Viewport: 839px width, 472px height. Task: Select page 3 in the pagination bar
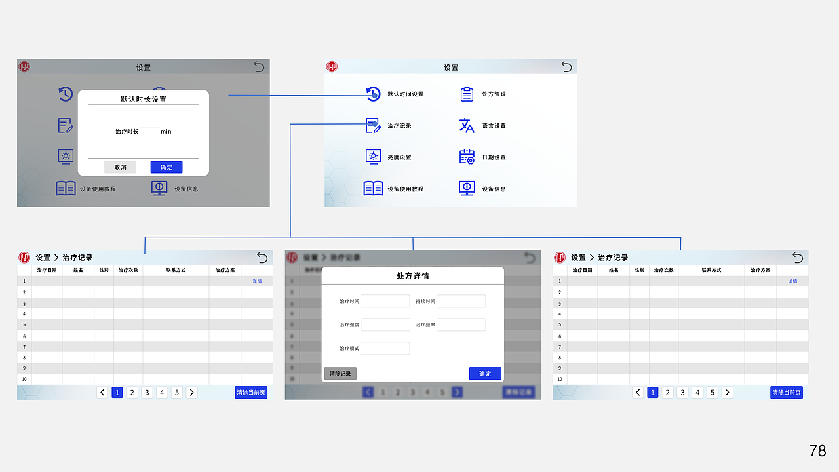147,392
